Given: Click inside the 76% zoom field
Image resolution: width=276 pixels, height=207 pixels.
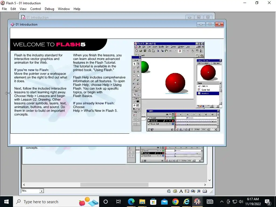Looking at the screenshot, I should click(x=30, y=191).
